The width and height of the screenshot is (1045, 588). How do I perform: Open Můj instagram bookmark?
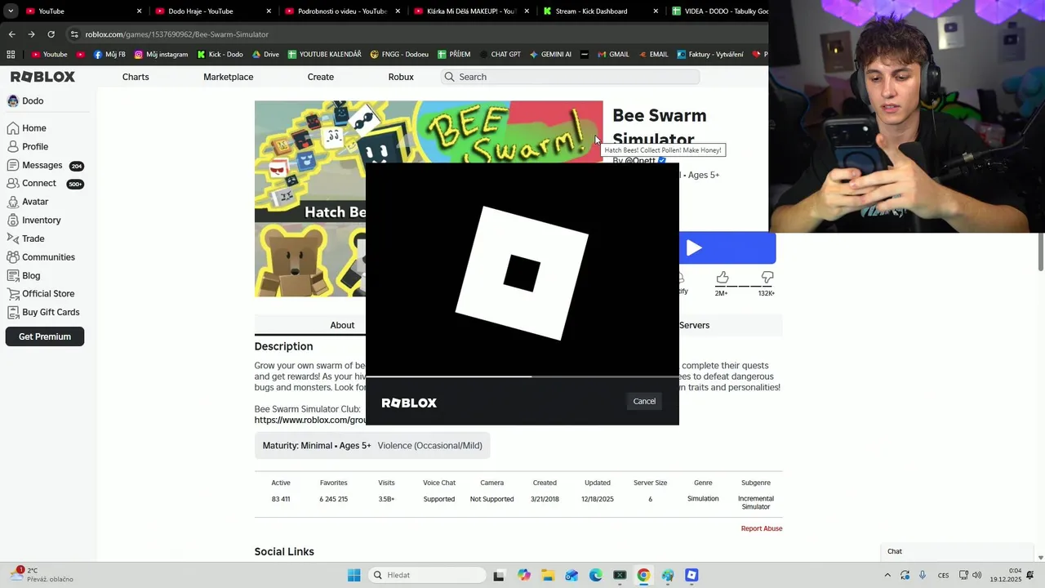click(x=161, y=55)
